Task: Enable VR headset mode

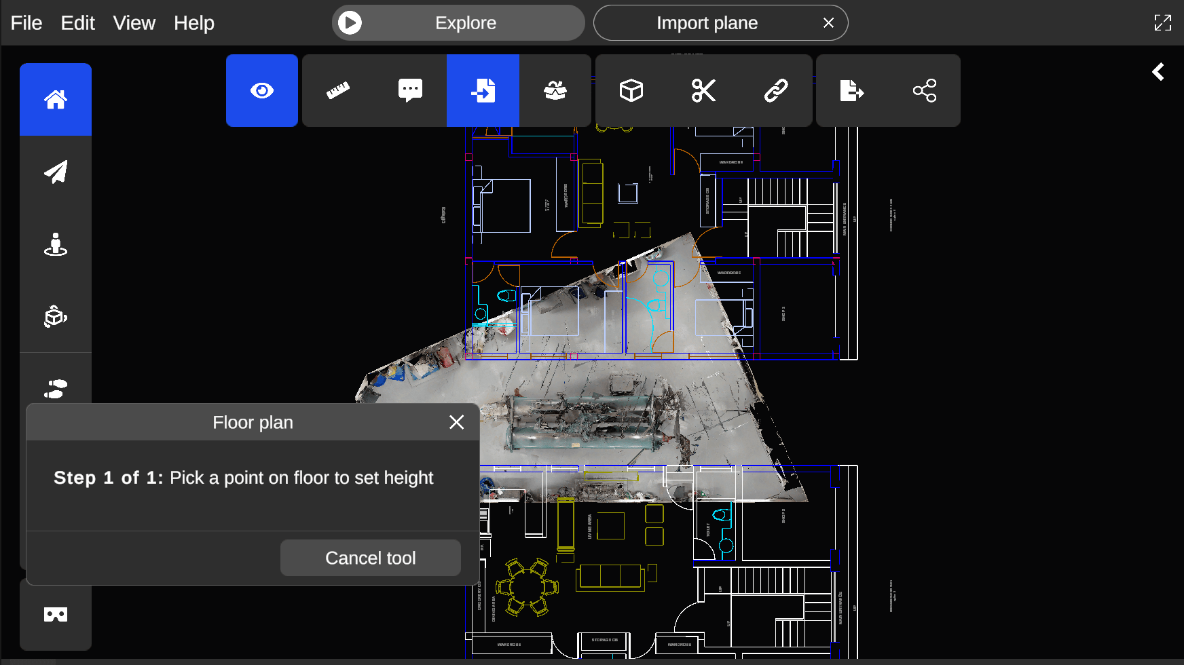Action: pos(56,615)
